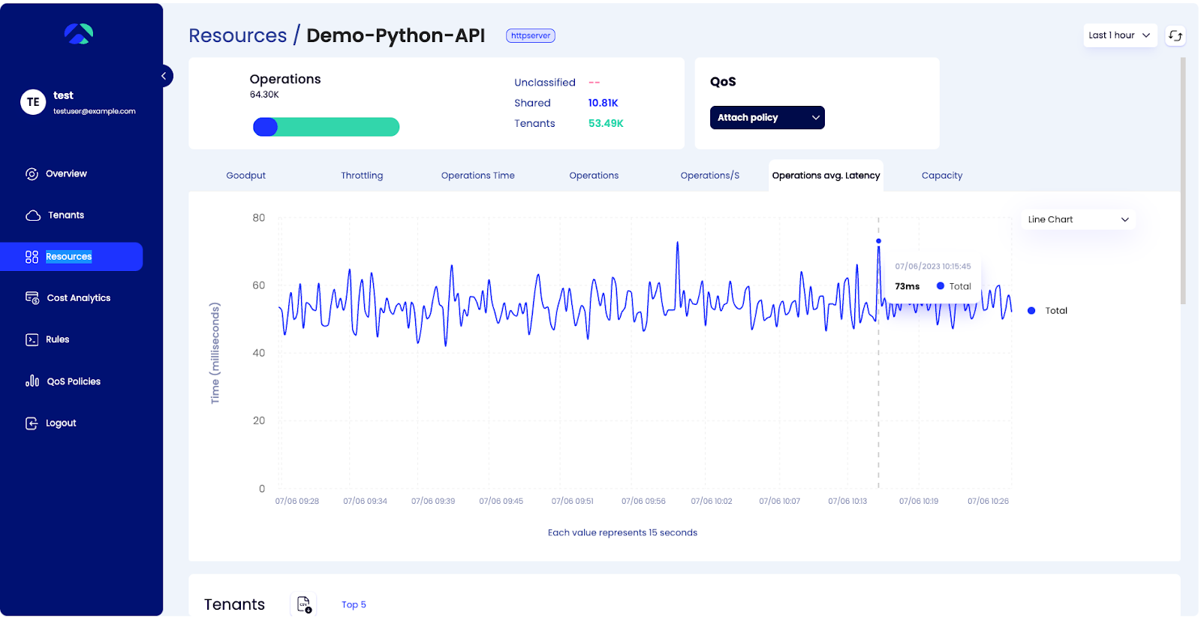This screenshot has height=618, width=1201.
Task: Click the Rules terminal icon
Action: [x=32, y=340]
